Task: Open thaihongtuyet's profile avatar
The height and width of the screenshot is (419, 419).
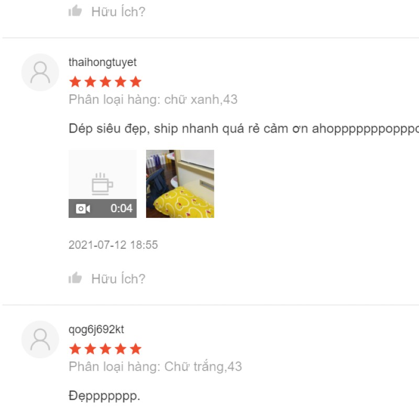Action: coord(40,72)
